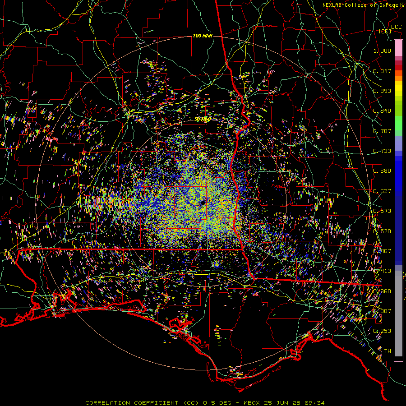Click the 100 NMI range ring label

[203, 36]
